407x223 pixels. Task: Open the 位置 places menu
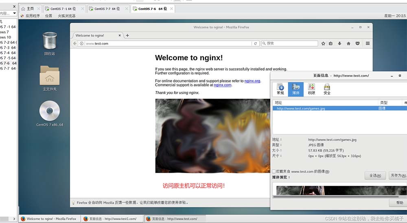click(x=49, y=16)
